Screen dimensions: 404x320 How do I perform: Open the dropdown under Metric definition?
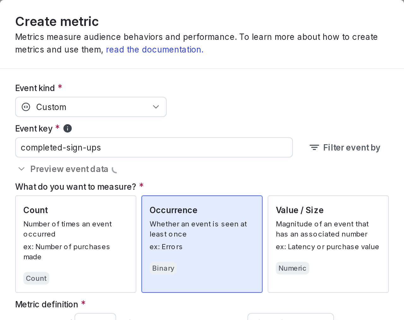click(95, 318)
